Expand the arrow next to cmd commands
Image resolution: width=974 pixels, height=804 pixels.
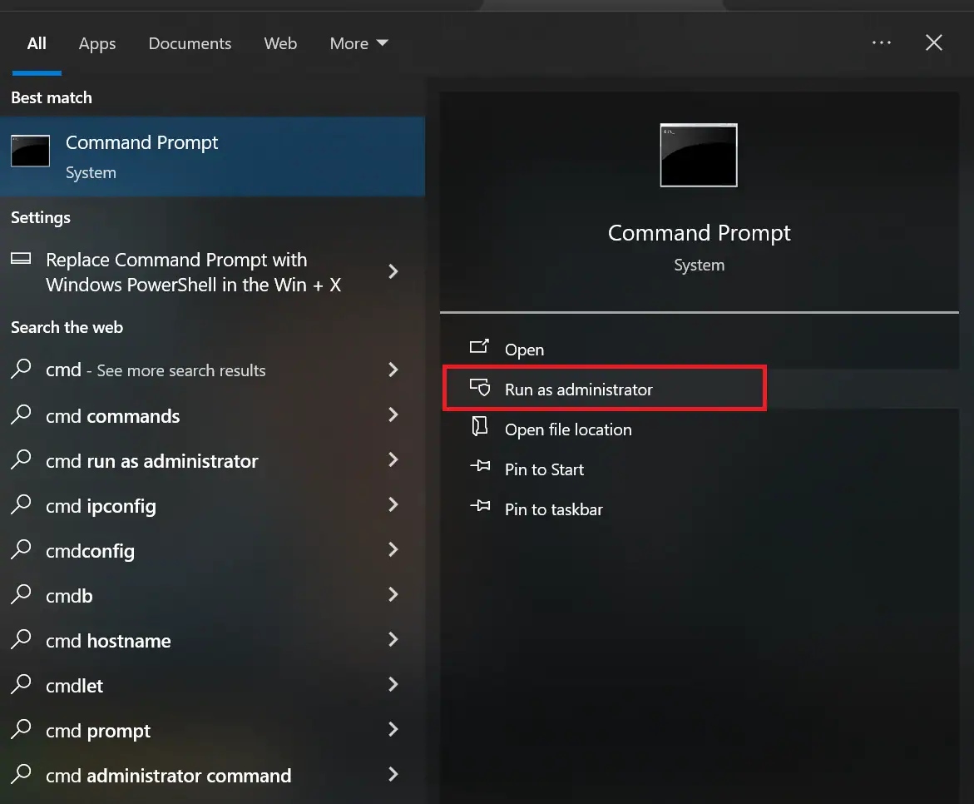(393, 415)
